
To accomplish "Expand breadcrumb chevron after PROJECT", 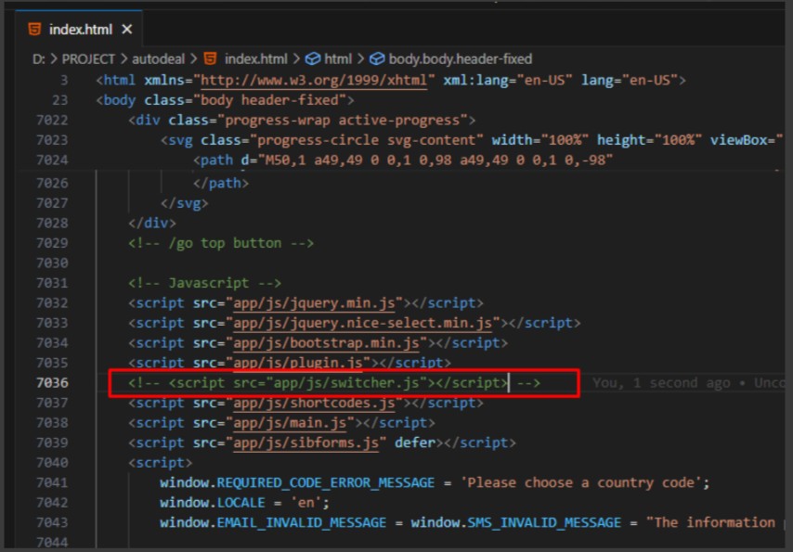I will (123, 59).
